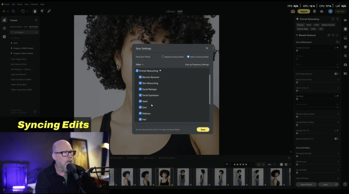Open Clothing shirt panel icon
Viewport: 349px width, 194px height.
tap(345, 47)
